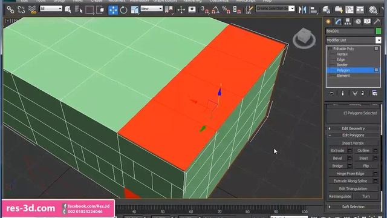The width and height of the screenshot is (387, 218).
Task: Click the Flip button
Action: click(366, 166)
